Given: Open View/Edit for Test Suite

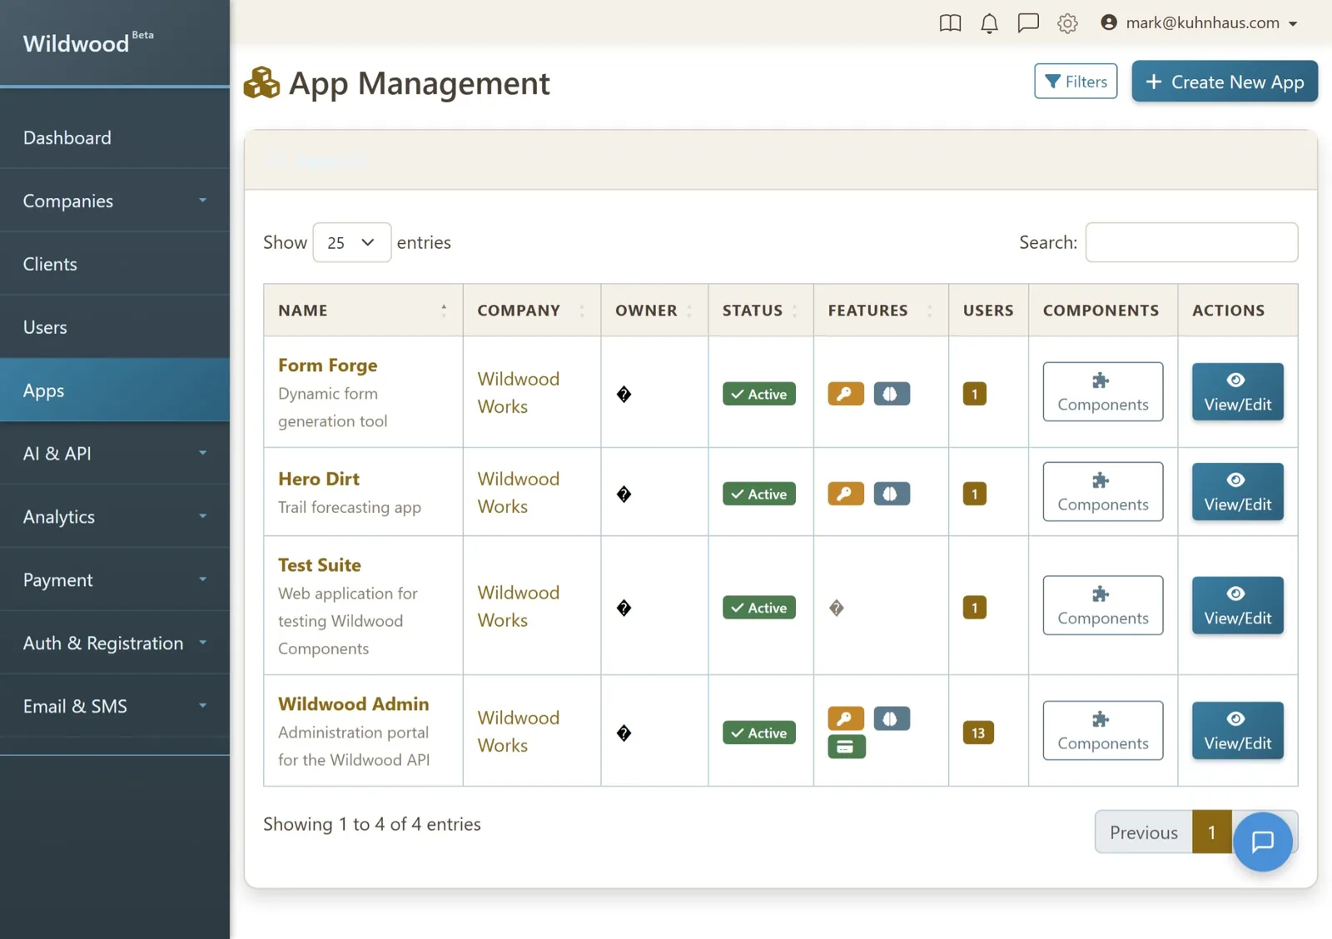Looking at the screenshot, I should point(1237,605).
